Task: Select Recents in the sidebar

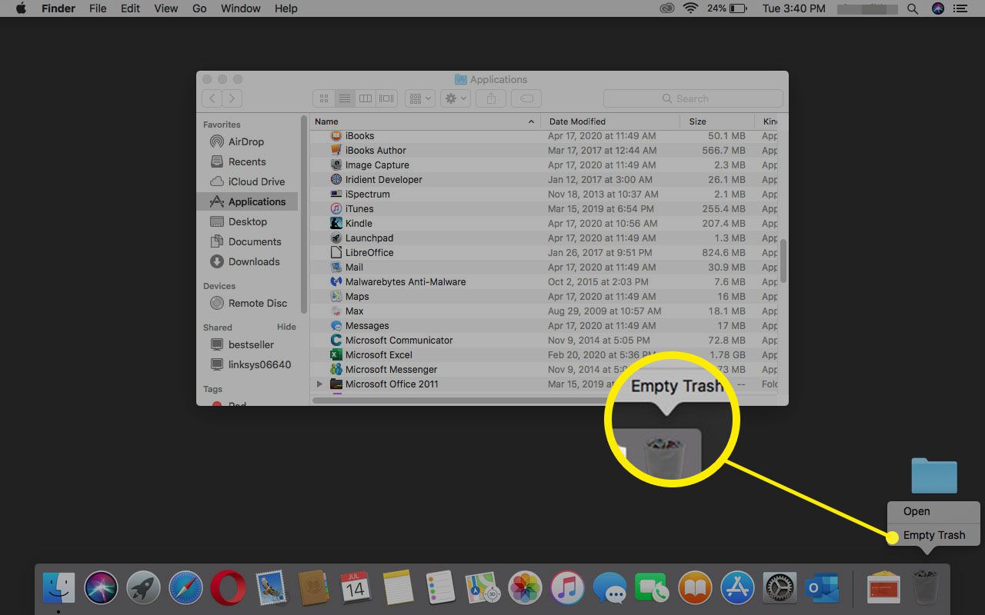Action: click(x=246, y=161)
